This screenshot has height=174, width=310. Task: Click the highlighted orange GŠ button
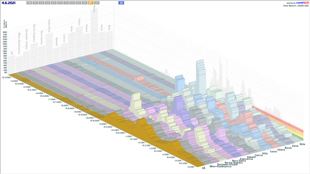91,3
